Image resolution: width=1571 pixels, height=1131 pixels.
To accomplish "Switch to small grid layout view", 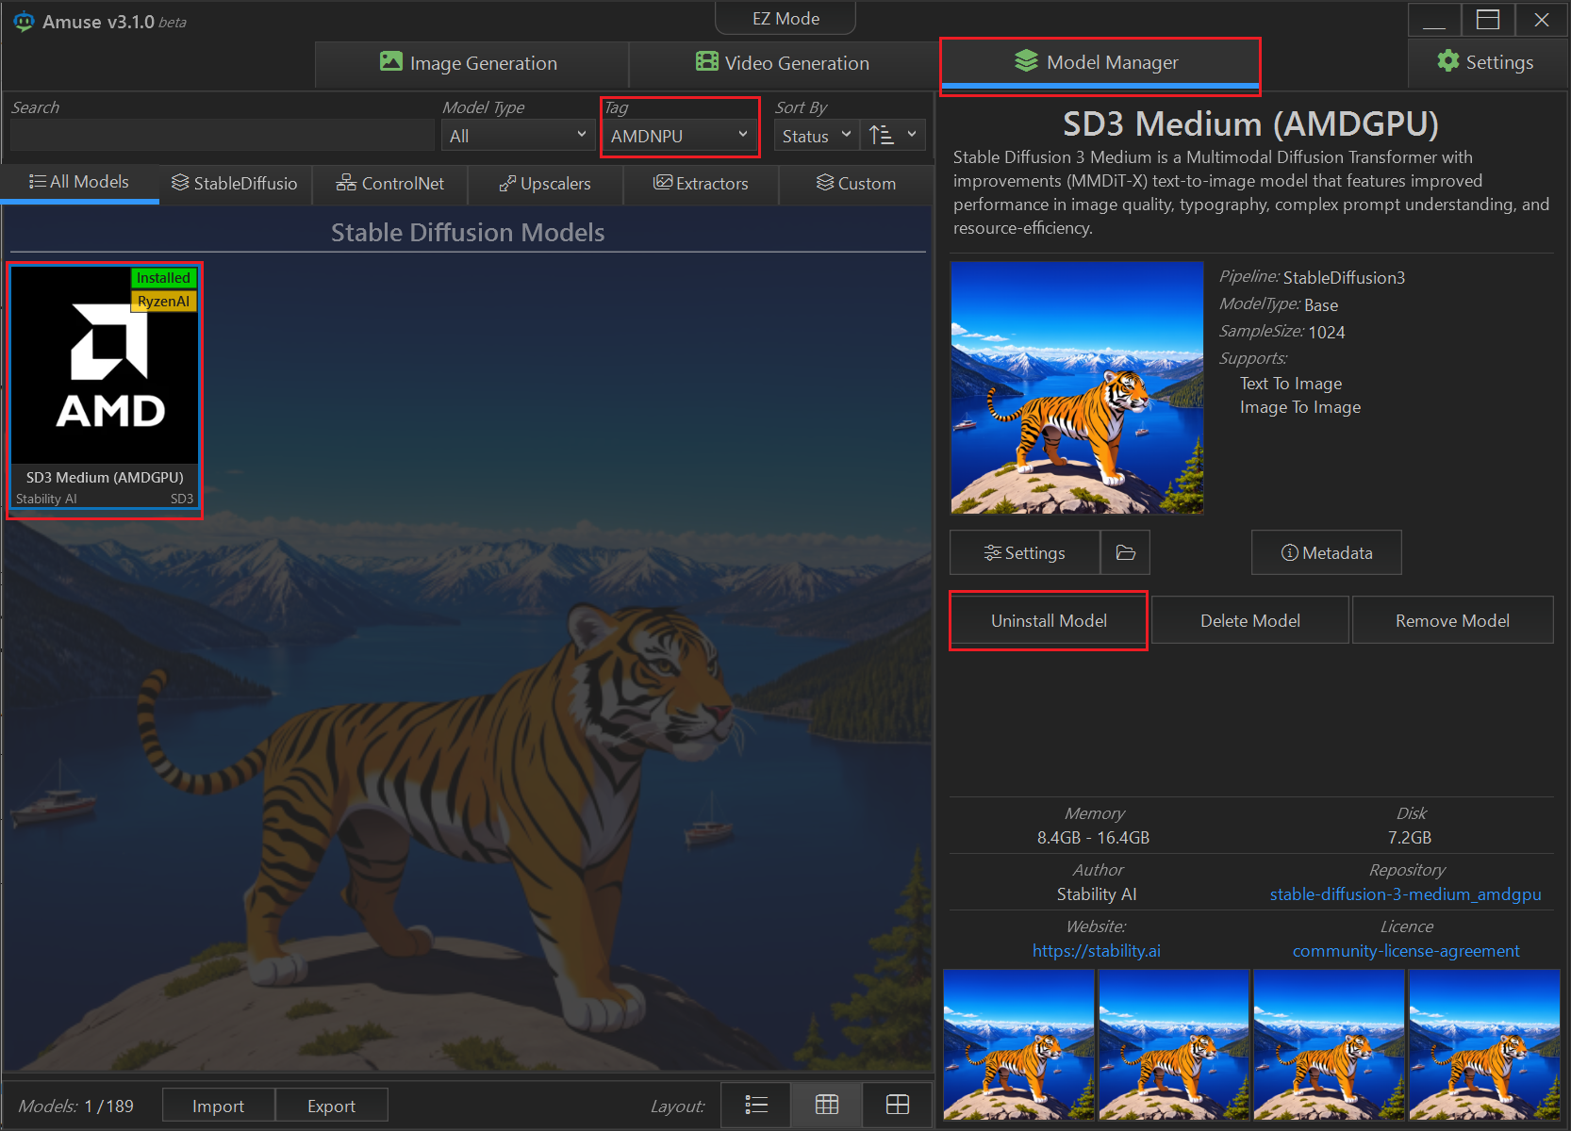I will pos(827,1105).
